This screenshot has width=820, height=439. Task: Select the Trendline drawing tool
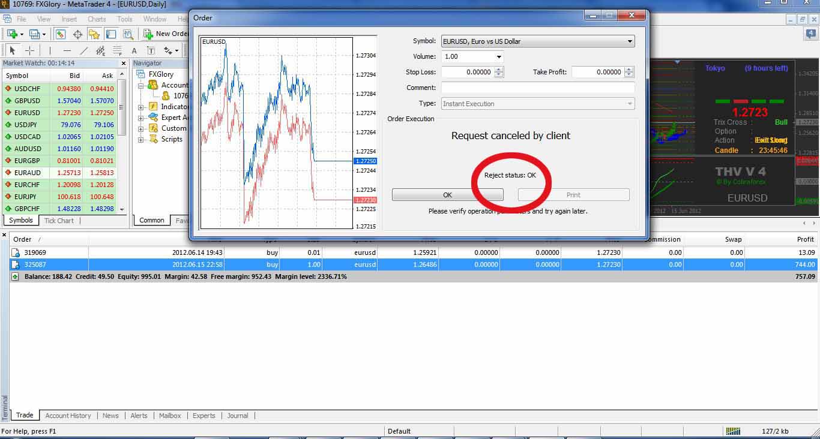[x=84, y=50]
